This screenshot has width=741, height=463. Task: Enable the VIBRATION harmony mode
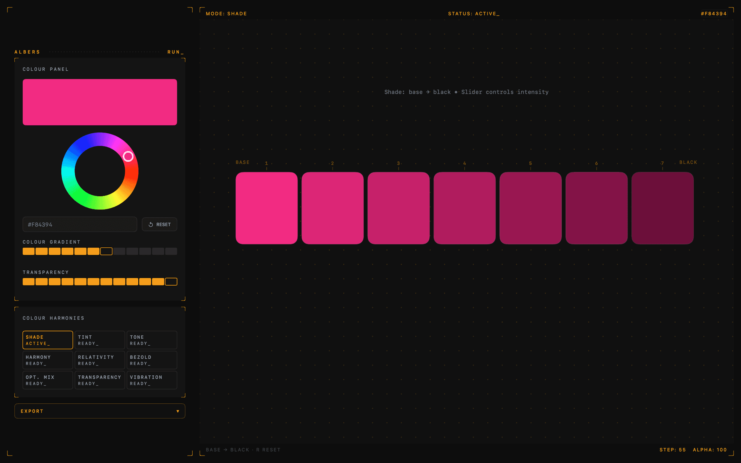[152, 380]
